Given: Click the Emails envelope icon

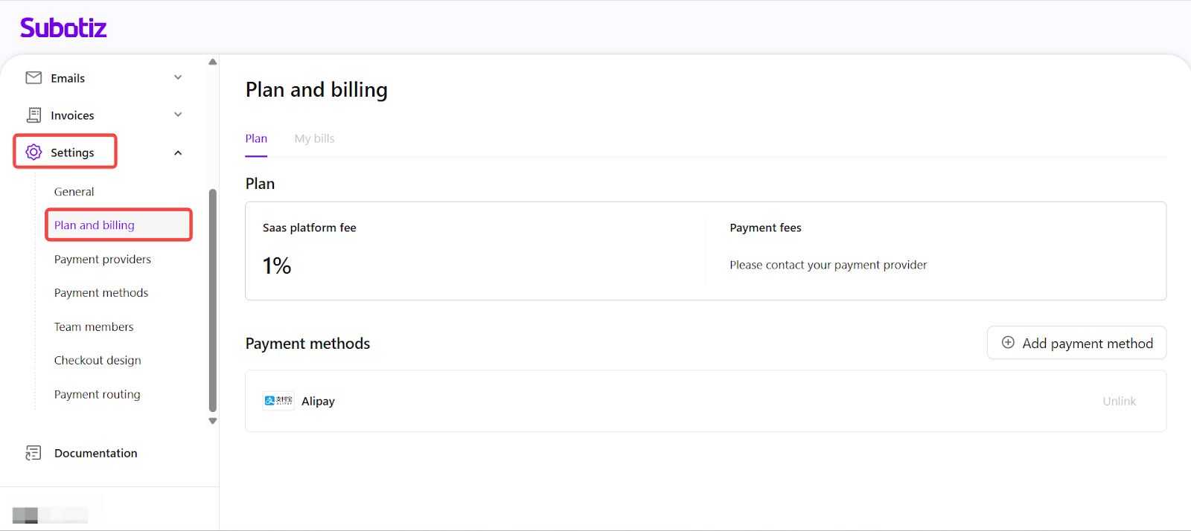Looking at the screenshot, I should tap(33, 78).
